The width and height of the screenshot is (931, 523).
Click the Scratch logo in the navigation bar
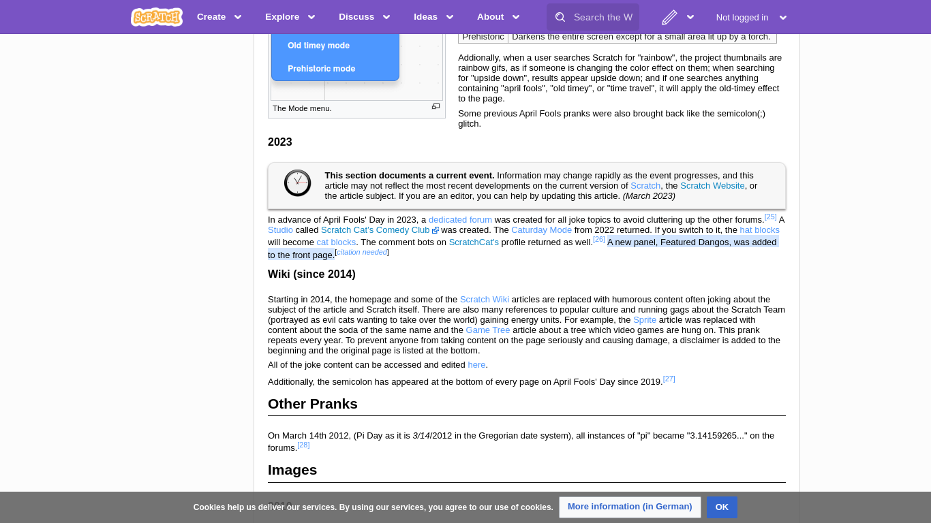tap(156, 16)
